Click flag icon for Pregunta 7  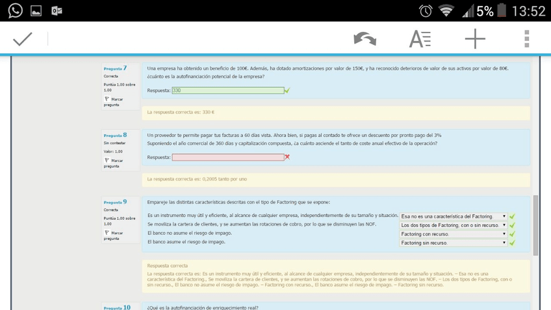click(107, 99)
